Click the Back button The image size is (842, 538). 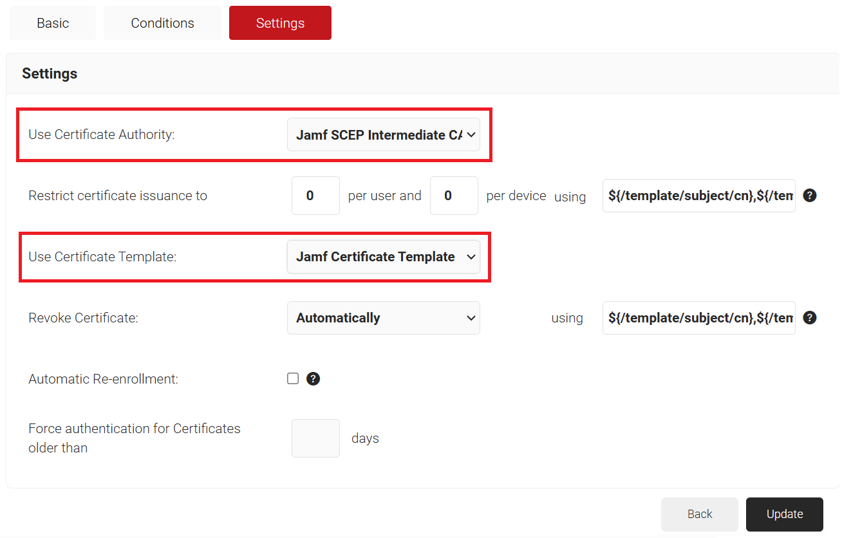click(699, 514)
